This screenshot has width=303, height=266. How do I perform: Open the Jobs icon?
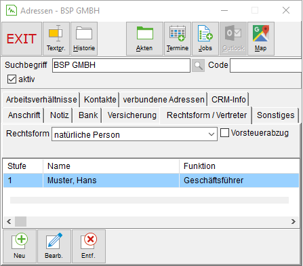(x=205, y=39)
